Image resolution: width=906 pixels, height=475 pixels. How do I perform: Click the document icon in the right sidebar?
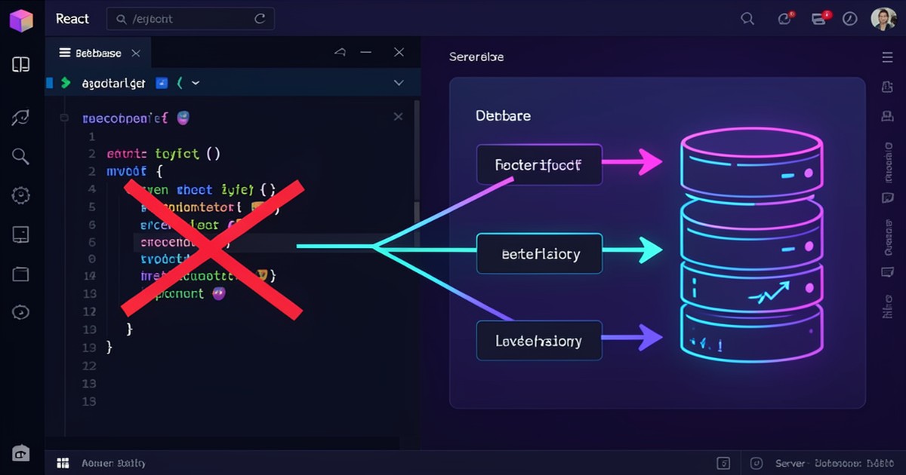(x=887, y=87)
